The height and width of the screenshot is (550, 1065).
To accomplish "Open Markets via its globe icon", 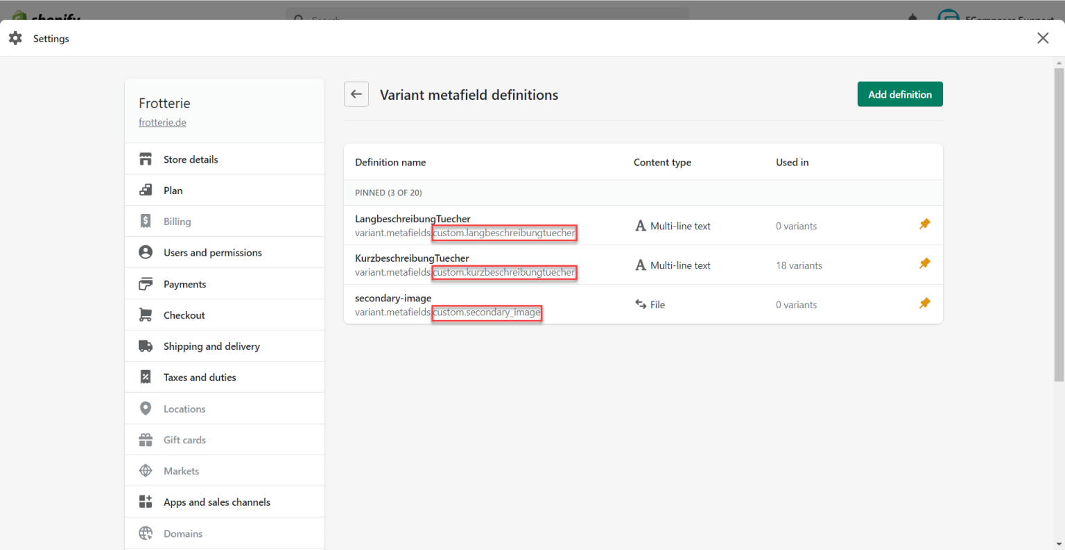I will 145,470.
